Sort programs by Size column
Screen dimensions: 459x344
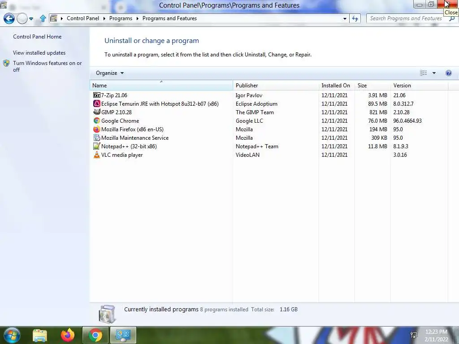(x=372, y=86)
